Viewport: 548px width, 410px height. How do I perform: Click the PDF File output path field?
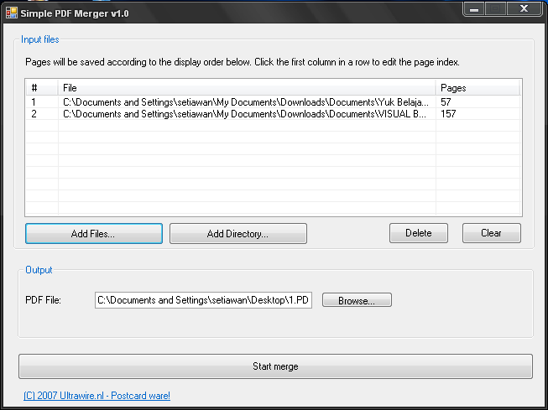pos(203,300)
